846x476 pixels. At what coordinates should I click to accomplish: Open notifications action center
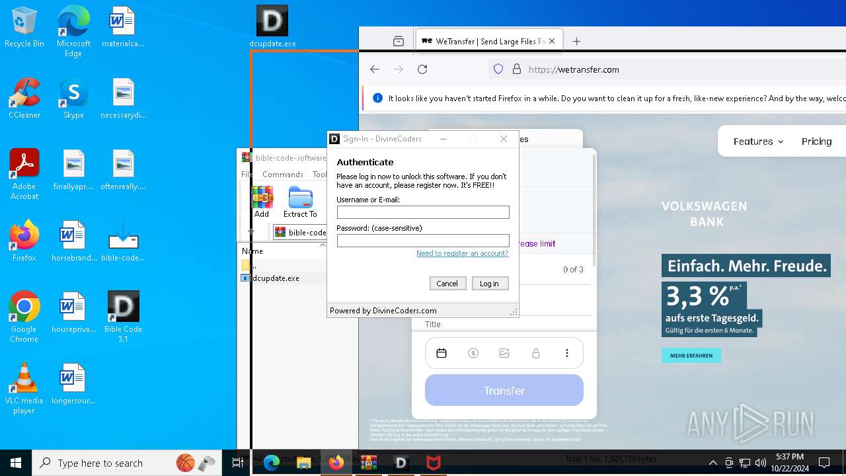[824, 463]
